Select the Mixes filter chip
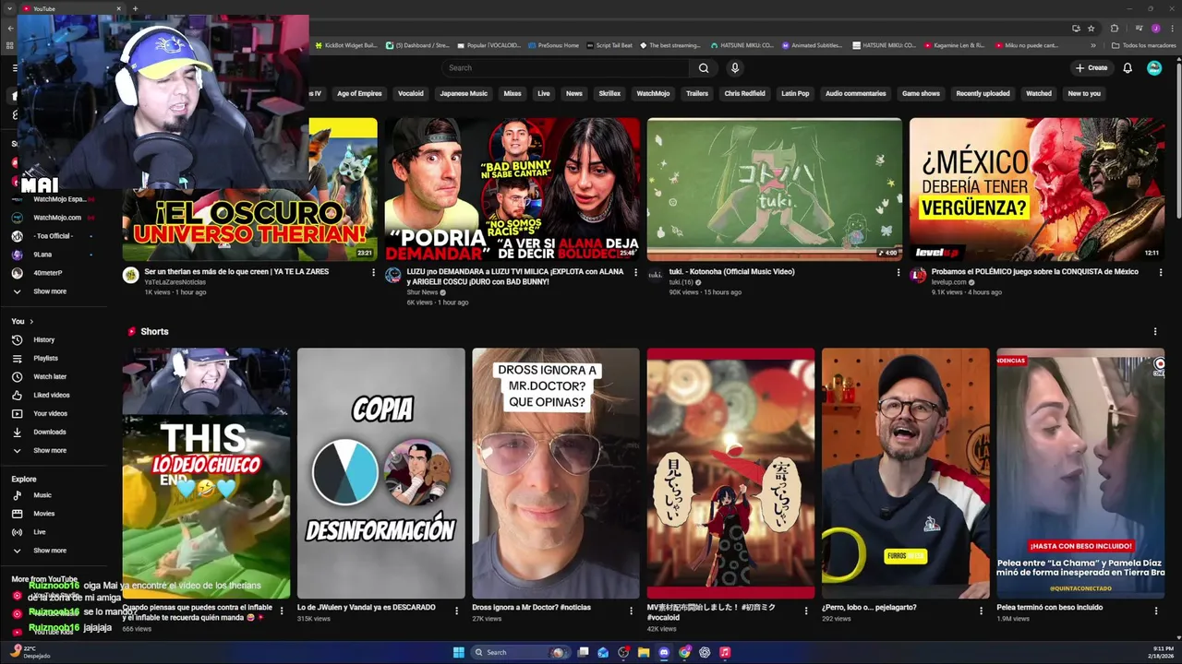The width and height of the screenshot is (1182, 664). coord(513,93)
